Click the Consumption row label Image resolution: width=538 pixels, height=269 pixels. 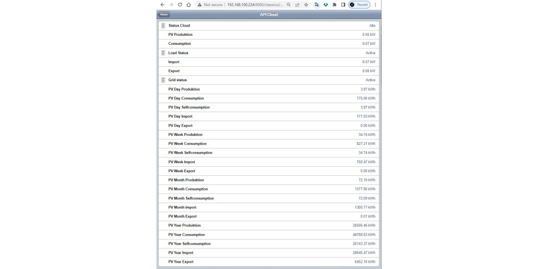[180, 43]
